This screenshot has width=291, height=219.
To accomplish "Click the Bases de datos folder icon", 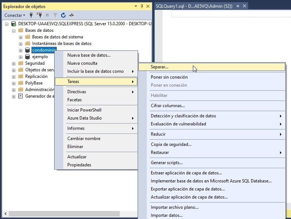I will [x=20, y=30].
